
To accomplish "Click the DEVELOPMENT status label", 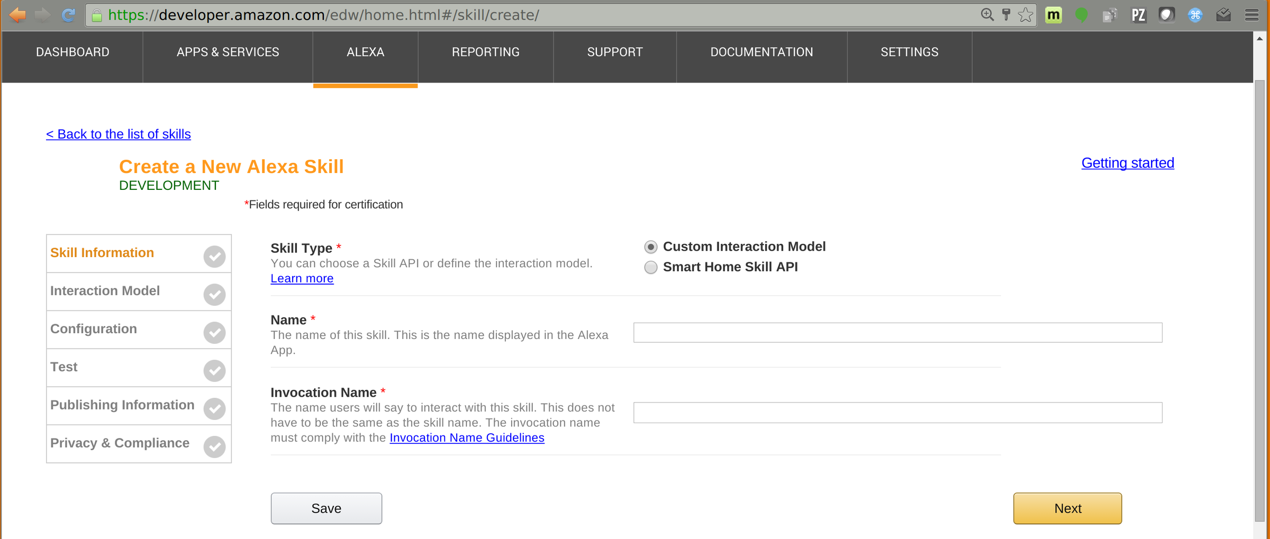I will pyautogui.click(x=169, y=186).
